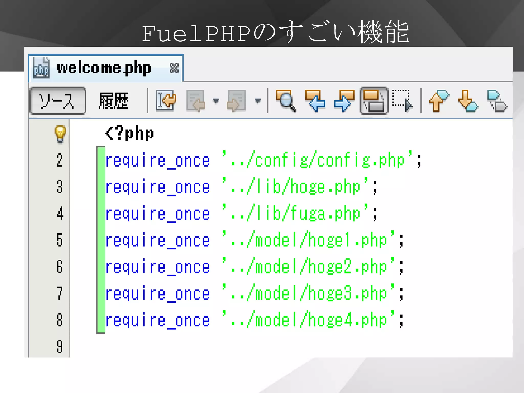Click the php file icon on the tab

pyautogui.click(x=41, y=68)
